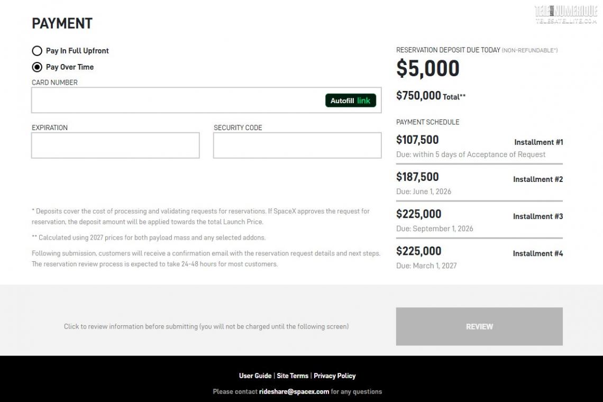The width and height of the screenshot is (603, 402).
Task: Click the Tele Numerique watermark logo
Action: click(565, 13)
